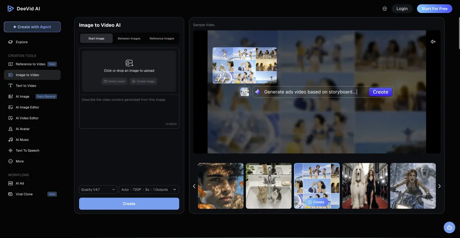Select the red carpet dog thumbnail
460x238 pixels.
pos(365,186)
